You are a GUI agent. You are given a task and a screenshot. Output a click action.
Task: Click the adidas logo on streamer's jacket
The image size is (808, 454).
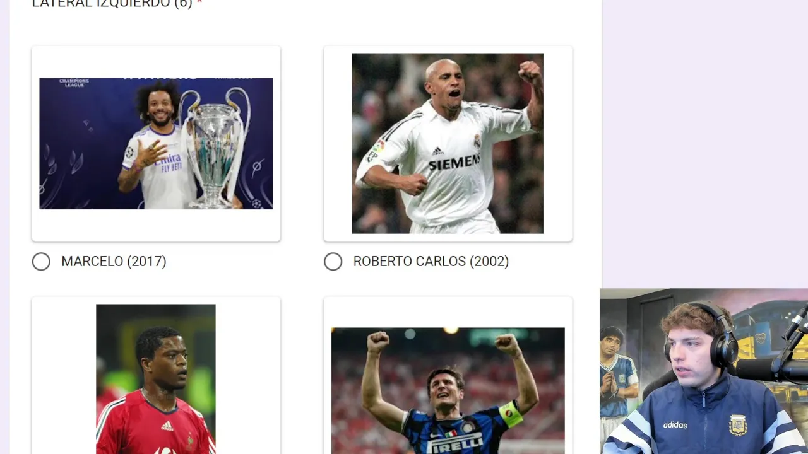675,424
